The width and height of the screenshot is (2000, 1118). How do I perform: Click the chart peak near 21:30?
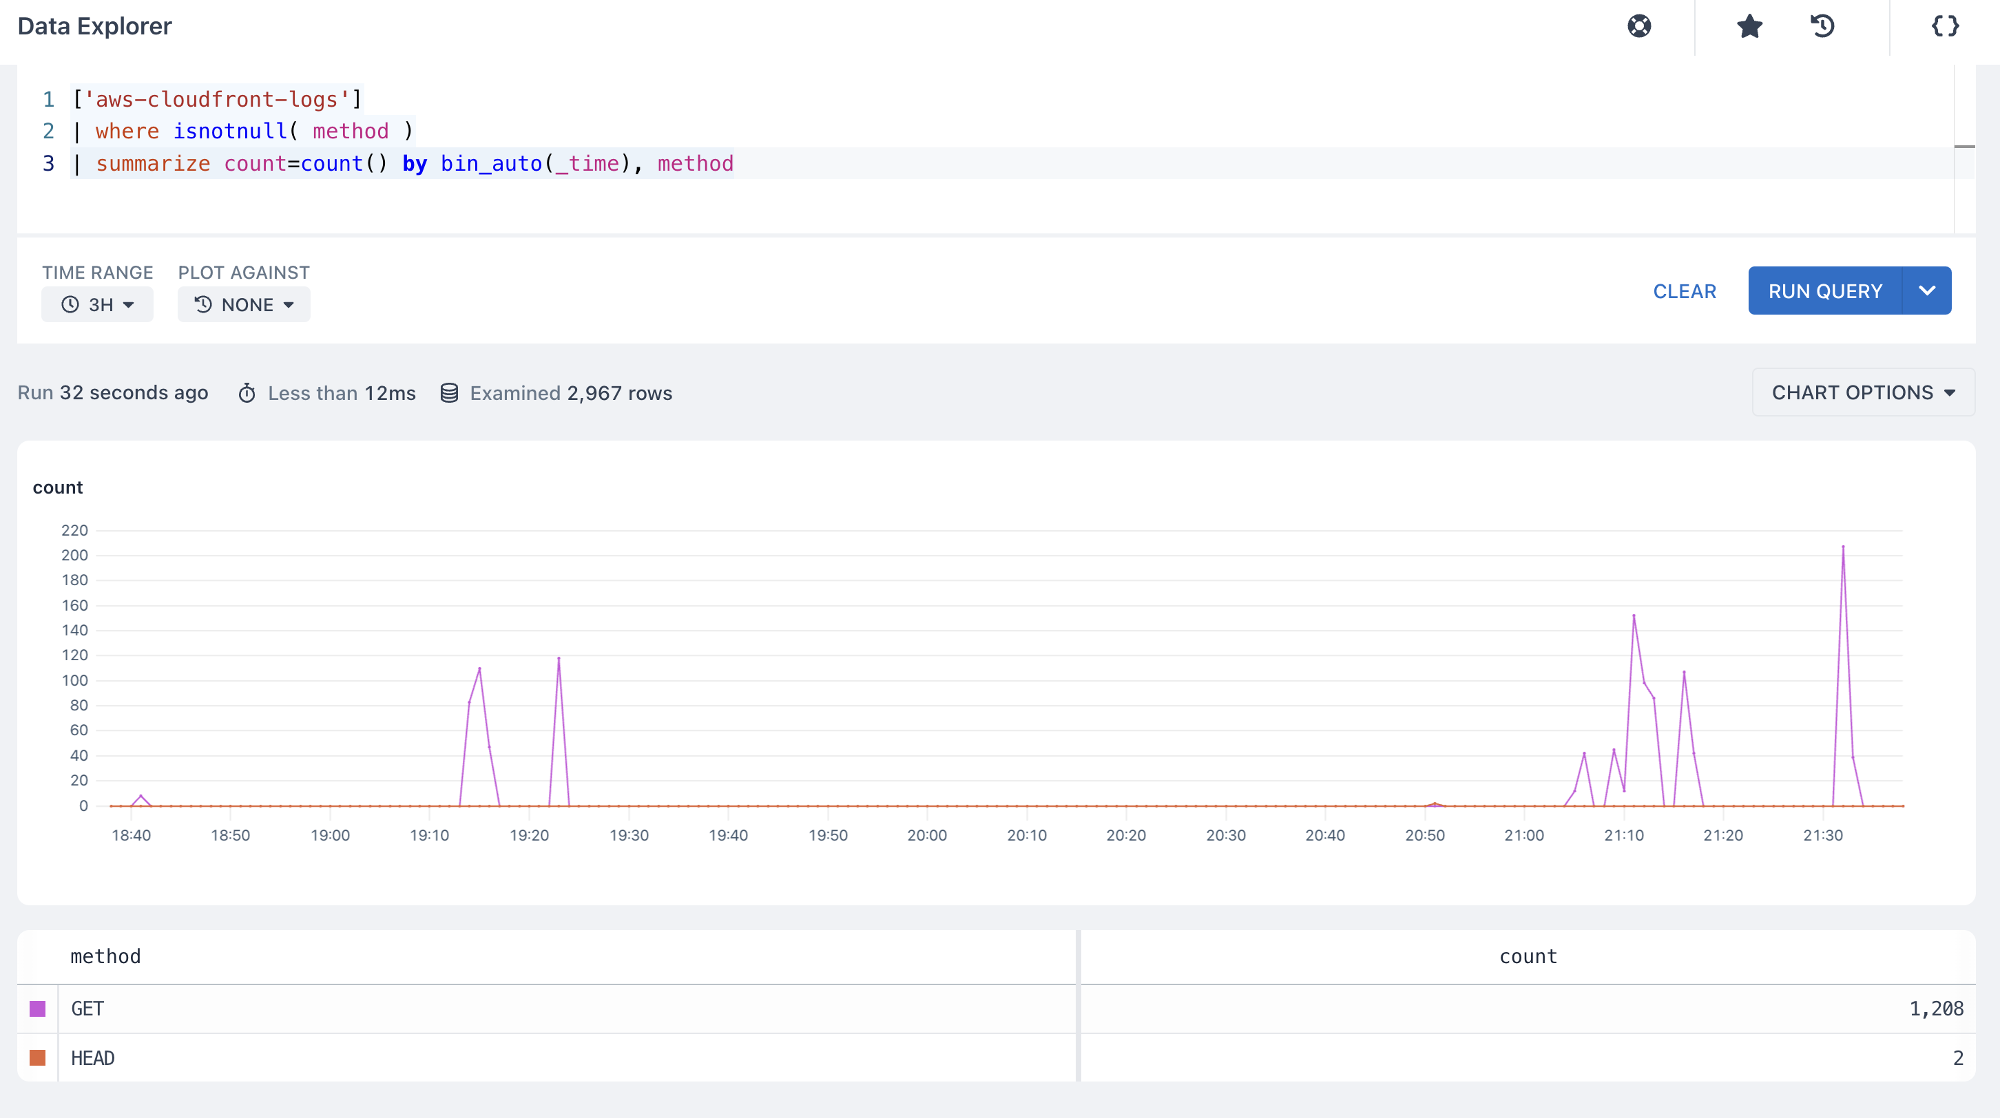pos(1843,547)
